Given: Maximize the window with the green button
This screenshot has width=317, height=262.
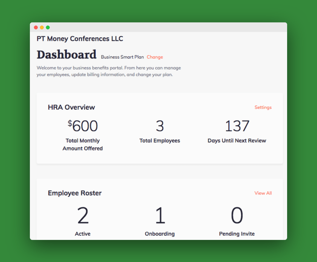Looking at the screenshot, I should click(x=48, y=27).
